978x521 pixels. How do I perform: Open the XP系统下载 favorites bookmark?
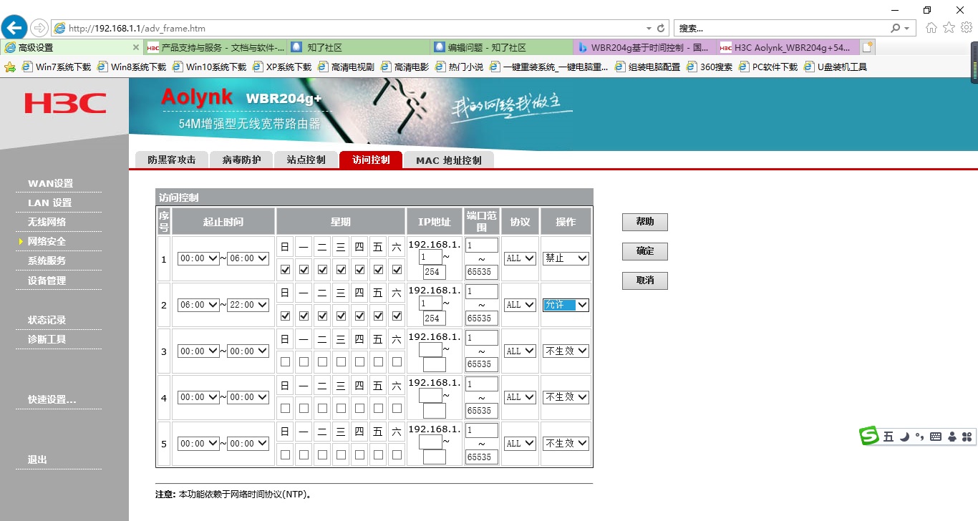(281, 67)
